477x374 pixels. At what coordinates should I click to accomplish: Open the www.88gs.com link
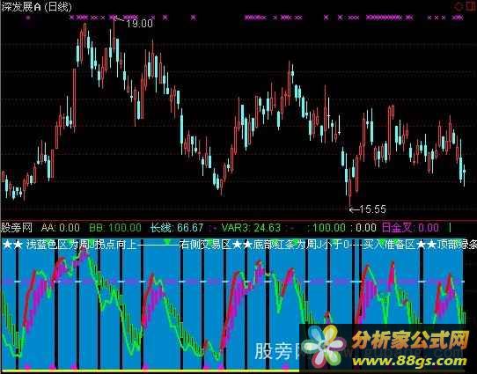(x=409, y=361)
